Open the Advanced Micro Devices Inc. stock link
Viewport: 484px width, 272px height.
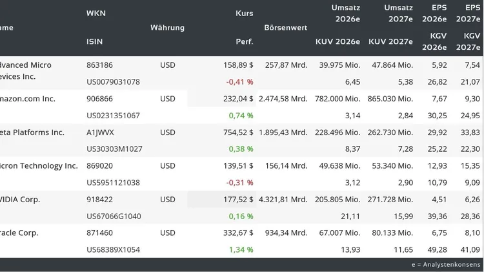[26, 70]
